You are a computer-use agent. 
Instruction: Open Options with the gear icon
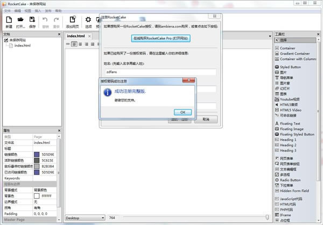[x=88, y=19]
